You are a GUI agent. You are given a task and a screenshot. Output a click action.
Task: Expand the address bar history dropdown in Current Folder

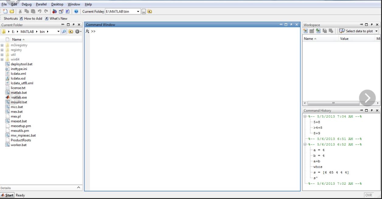[58, 31]
